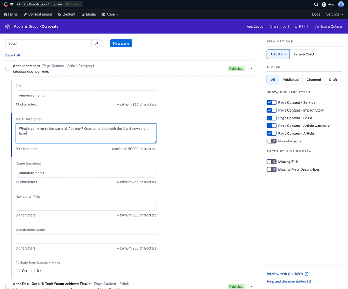Click the Name (required) input field

[86, 173]
